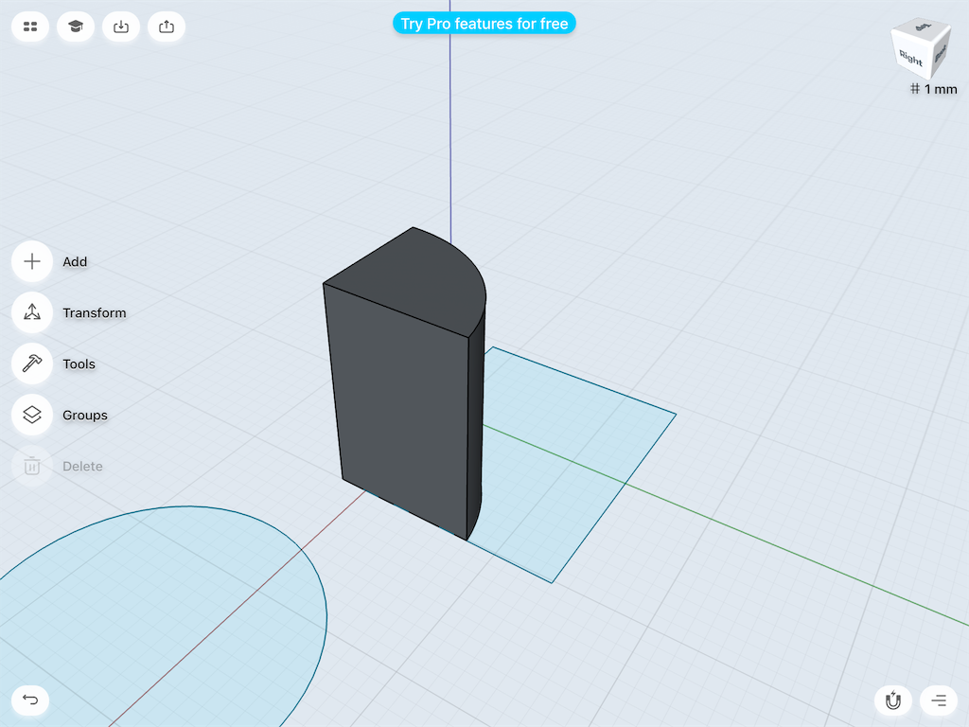Open the Add menu label
969x727 pixels.
coord(75,261)
